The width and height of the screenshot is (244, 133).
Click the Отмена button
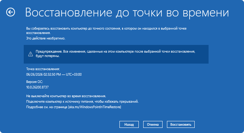153,125
